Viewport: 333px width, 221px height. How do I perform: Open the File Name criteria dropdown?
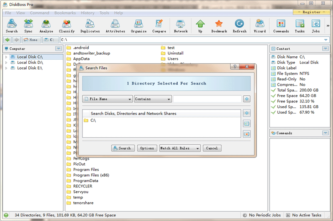tap(107, 99)
